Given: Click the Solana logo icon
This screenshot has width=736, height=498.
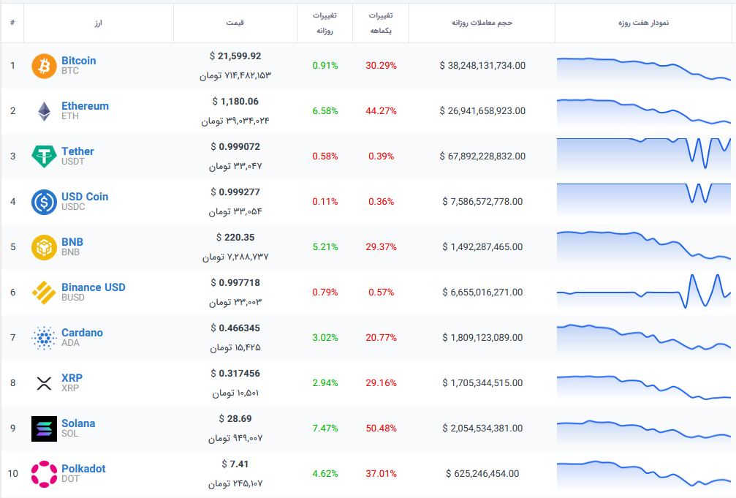Looking at the screenshot, I should click(44, 429).
